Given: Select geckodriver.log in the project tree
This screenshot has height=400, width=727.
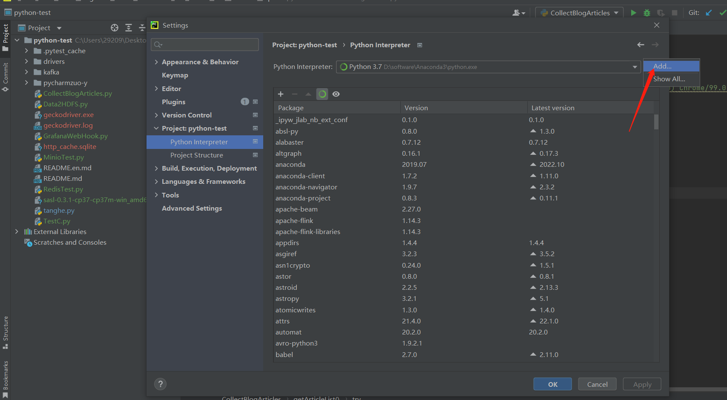Looking at the screenshot, I should pyautogui.click(x=68, y=125).
